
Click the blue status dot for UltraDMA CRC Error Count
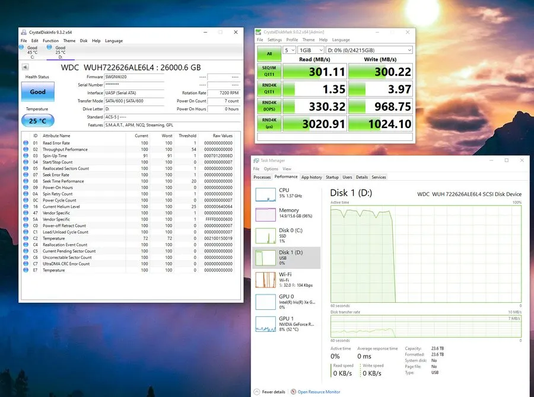point(26,264)
